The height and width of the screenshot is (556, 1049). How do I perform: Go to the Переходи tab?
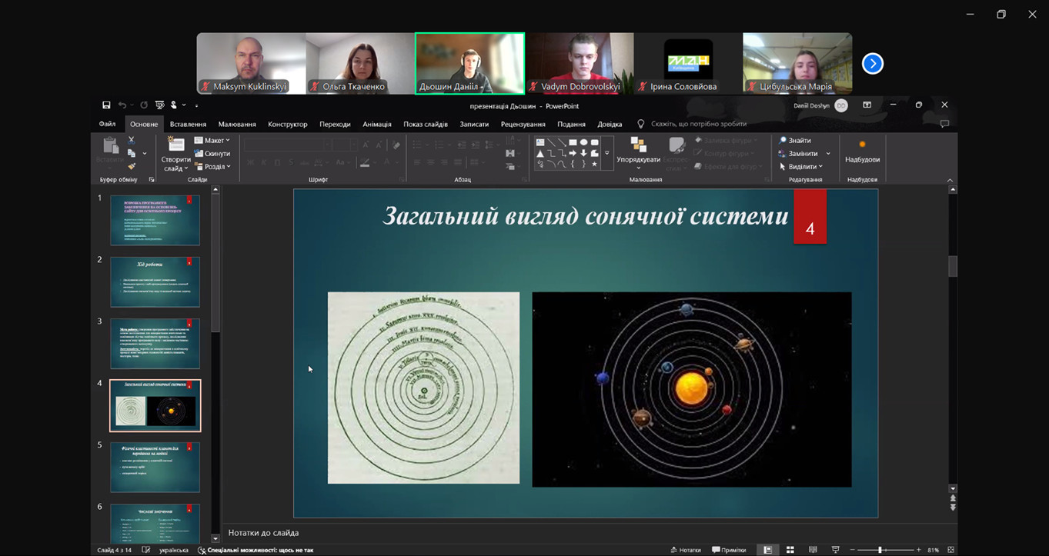[335, 124]
